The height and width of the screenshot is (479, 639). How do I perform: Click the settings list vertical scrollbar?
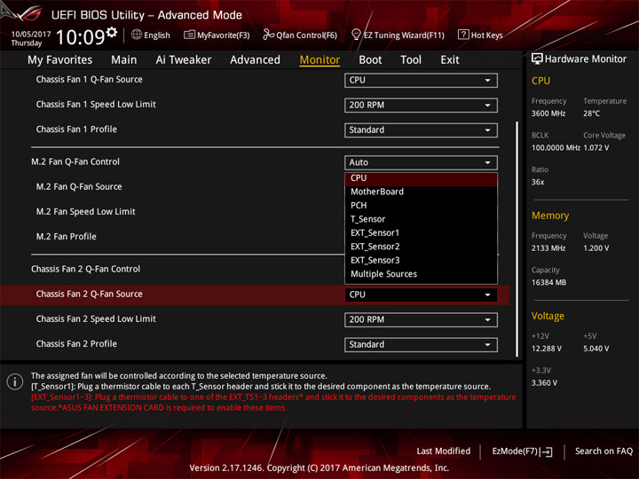point(517,239)
